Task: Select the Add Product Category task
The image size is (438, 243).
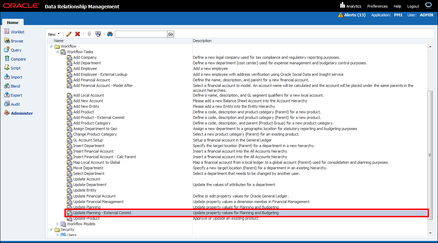Action: click(x=92, y=123)
